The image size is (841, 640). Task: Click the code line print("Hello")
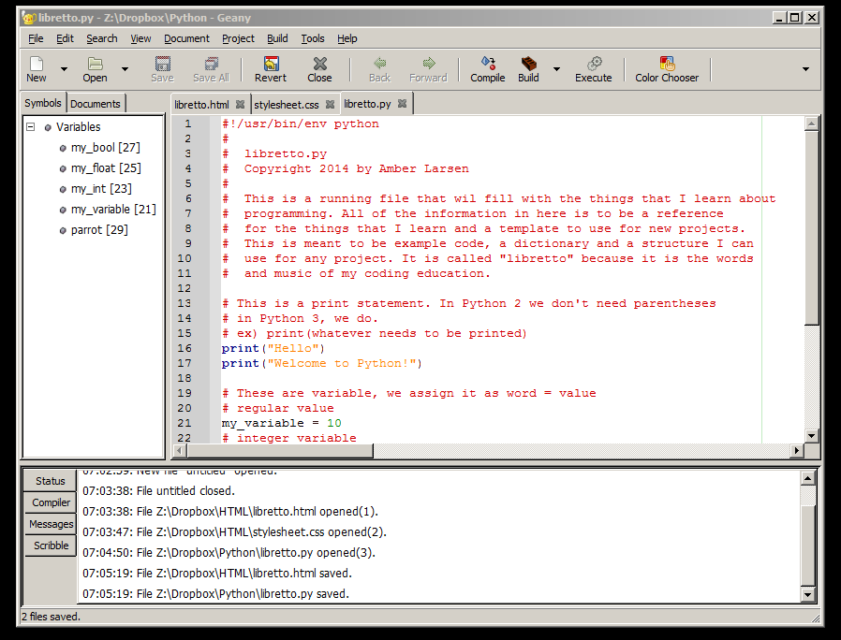coord(273,348)
